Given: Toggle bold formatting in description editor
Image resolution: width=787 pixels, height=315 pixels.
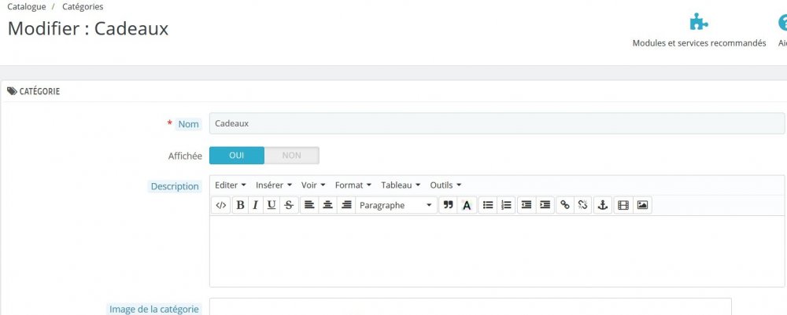Looking at the screenshot, I should [x=240, y=205].
